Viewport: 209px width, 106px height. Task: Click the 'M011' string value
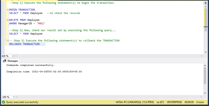41,23
